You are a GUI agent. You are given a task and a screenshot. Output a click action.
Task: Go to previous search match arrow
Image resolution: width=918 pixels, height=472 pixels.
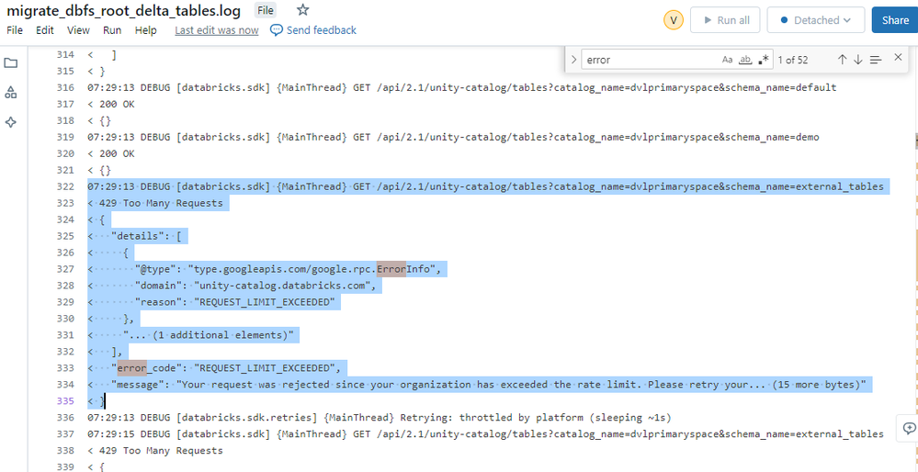[842, 60]
